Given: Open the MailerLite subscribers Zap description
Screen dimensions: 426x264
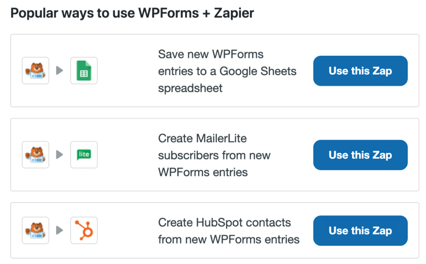Looking at the screenshot, I should point(214,155).
